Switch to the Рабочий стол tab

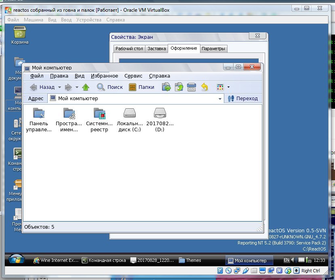[129, 49]
